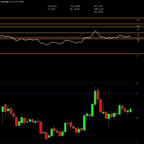Click the lowest red candlestick at the chart bottom
The image size is (144, 144).
click(46, 136)
